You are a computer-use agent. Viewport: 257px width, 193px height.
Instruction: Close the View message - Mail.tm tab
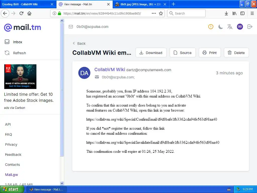[108, 4]
